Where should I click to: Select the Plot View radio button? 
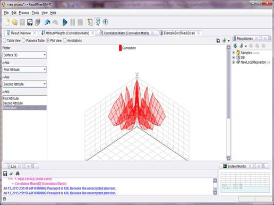pos(48,40)
